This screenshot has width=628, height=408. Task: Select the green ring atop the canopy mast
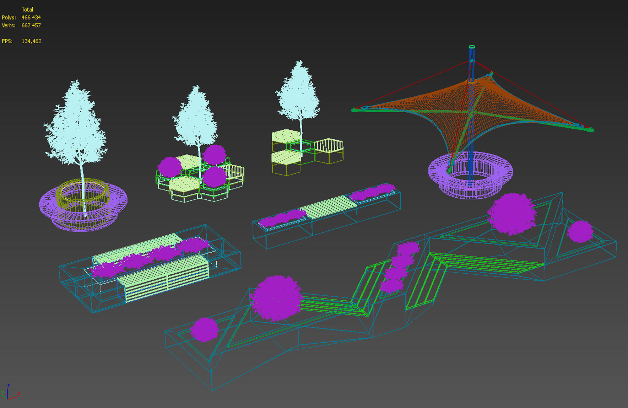coord(472,47)
